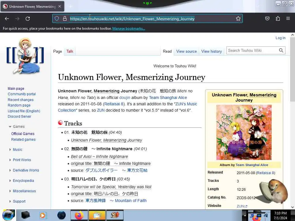
Task: Open the album cover thumbnail
Action: (x=244, y=132)
